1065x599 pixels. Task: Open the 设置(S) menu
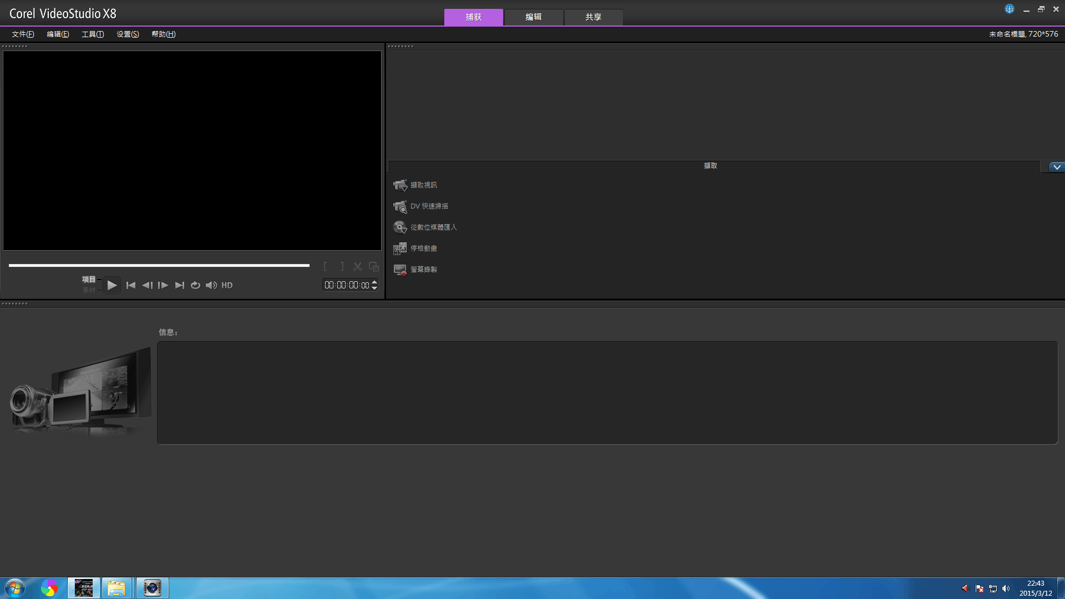[x=128, y=34]
